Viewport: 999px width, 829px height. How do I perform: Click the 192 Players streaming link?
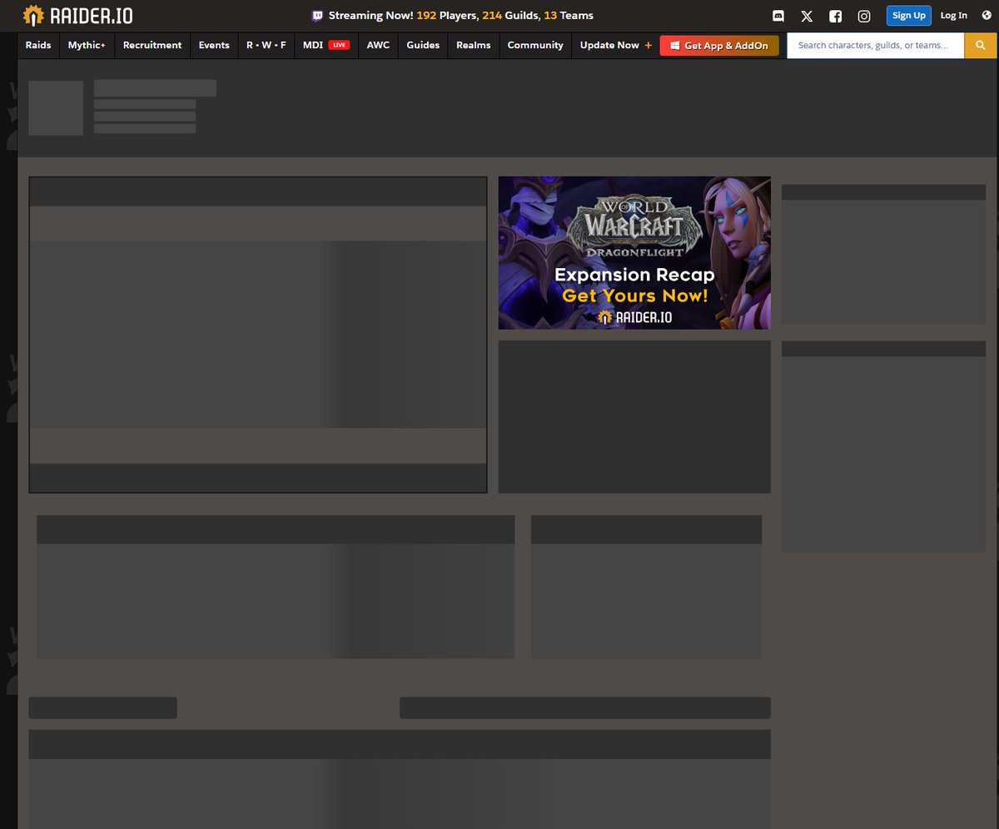pyautogui.click(x=446, y=15)
